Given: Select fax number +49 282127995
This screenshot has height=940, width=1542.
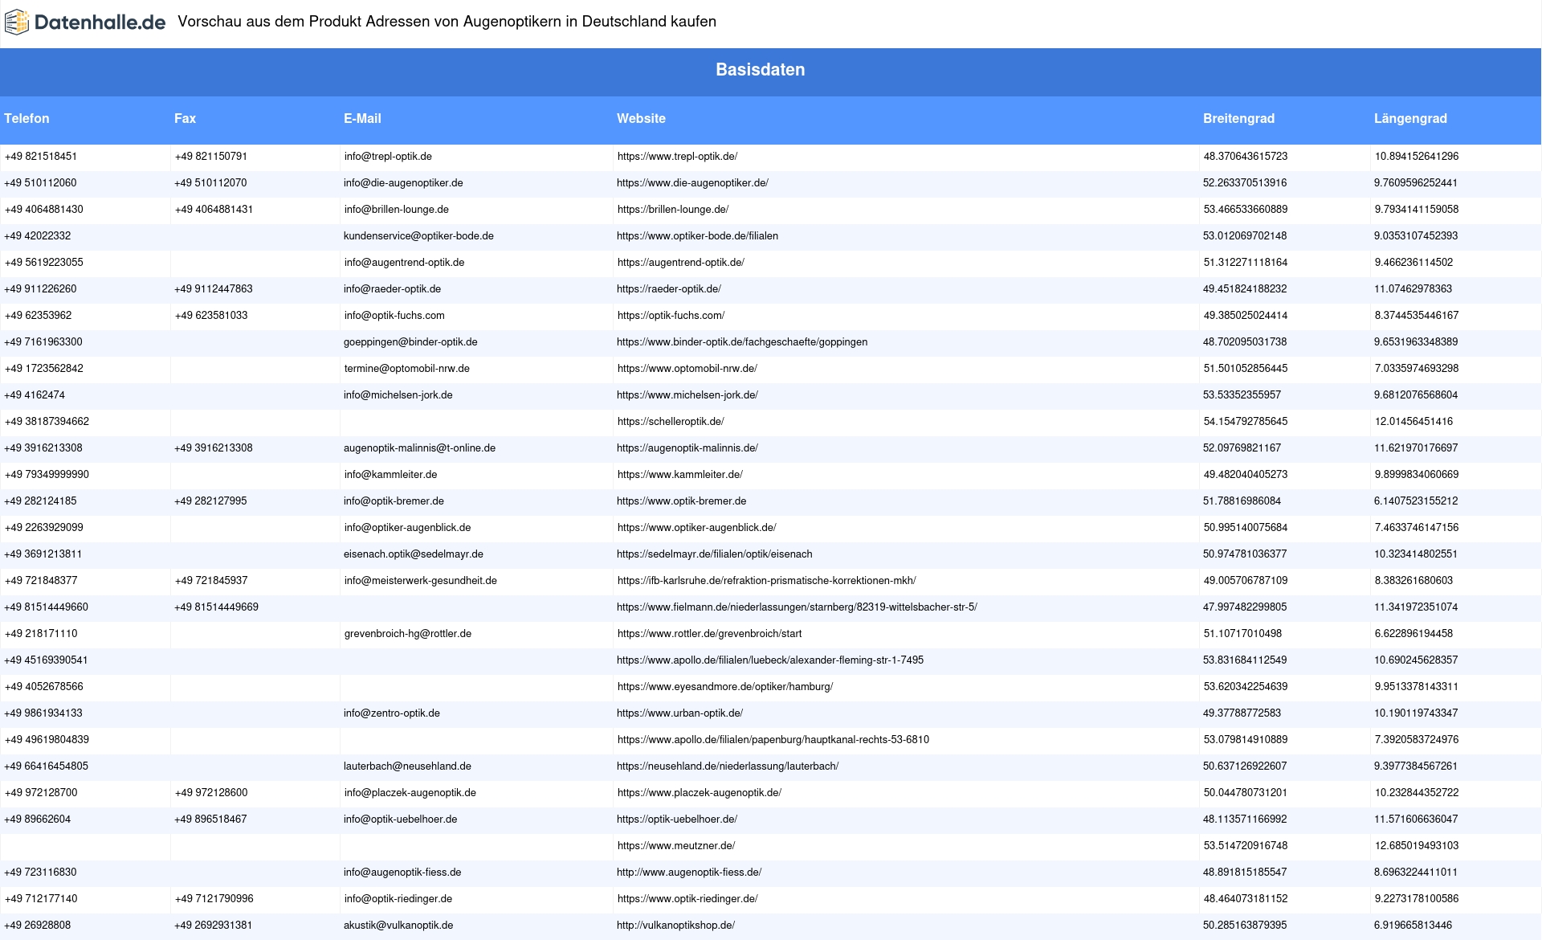Looking at the screenshot, I should point(210,501).
